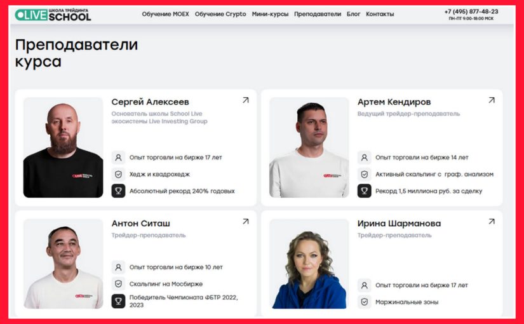The image size is (524, 324).
Task: Call phone number +7 (495) 877-48-23
Action: pyautogui.click(x=471, y=11)
